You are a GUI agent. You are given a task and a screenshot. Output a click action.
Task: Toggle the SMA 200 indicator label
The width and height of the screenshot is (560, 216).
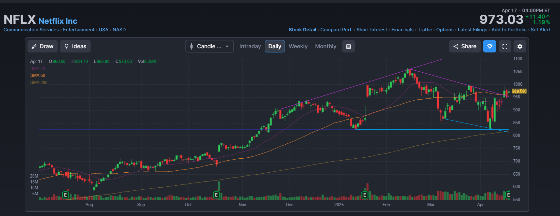pyautogui.click(x=39, y=82)
